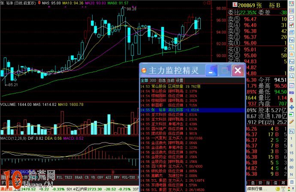Switch to the BRAR indicator tab
Screen dimensions: 296x192
point(79,177)
